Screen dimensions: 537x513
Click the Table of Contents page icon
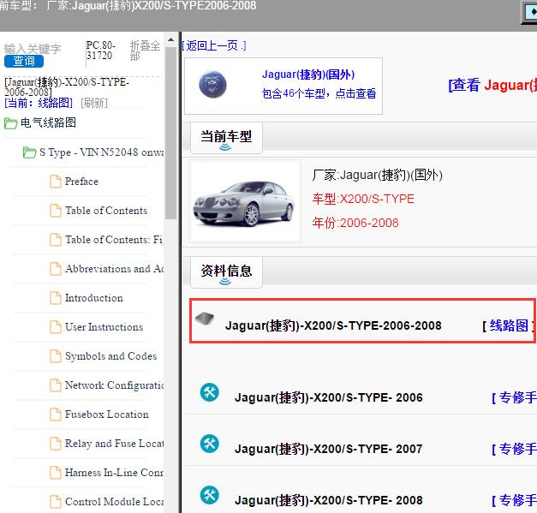coord(56,211)
